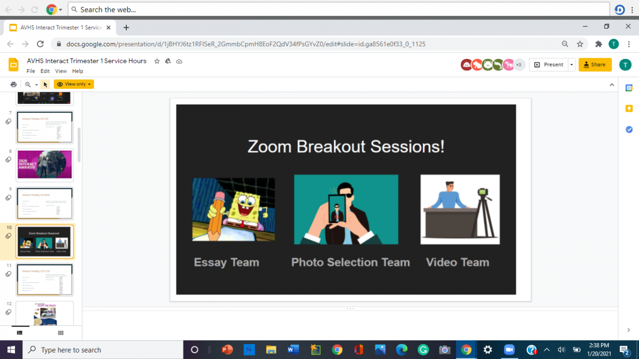This screenshot has height=359, width=639.
Task: Click the yellow Share button
Action: pyautogui.click(x=595, y=64)
